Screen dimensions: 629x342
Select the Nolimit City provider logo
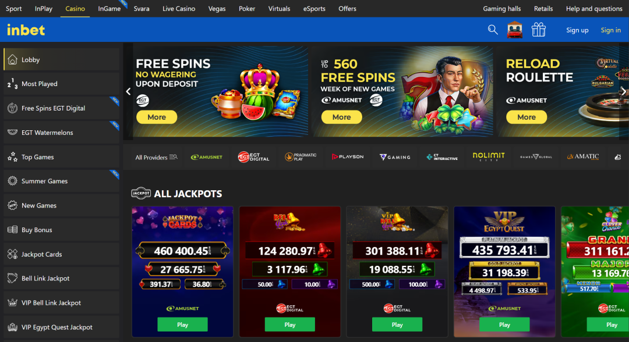click(489, 156)
